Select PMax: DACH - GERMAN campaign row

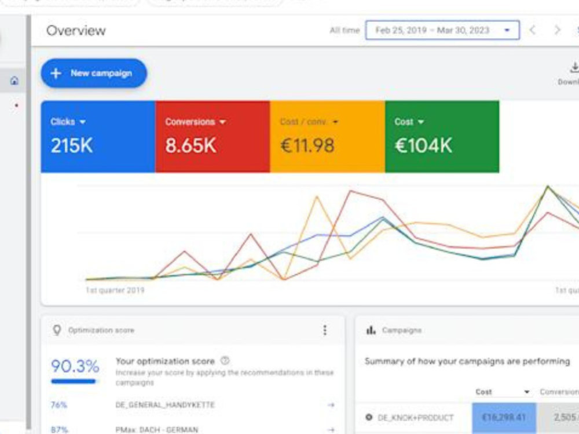tap(192, 429)
